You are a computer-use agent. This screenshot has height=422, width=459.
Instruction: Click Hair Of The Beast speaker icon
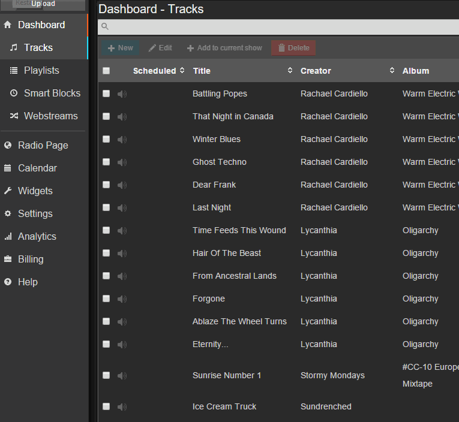(x=122, y=254)
